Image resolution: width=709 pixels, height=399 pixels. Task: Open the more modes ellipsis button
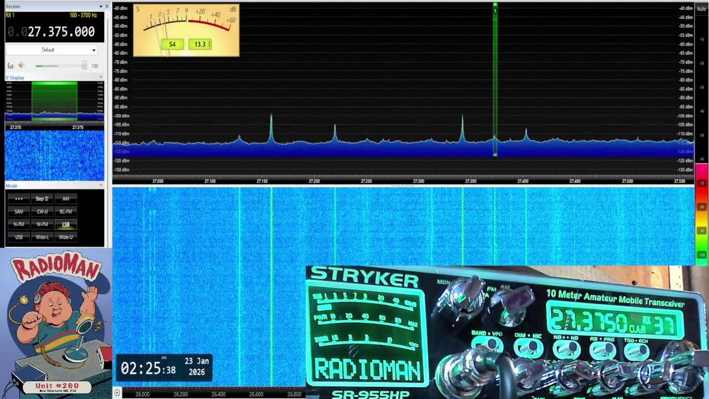tap(19, 198)
